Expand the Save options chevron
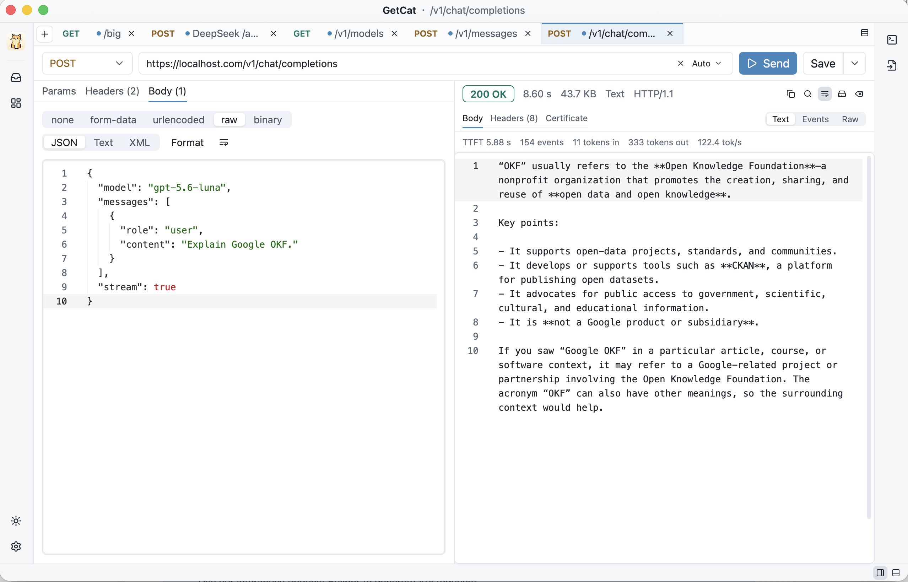 click(855, 63)
